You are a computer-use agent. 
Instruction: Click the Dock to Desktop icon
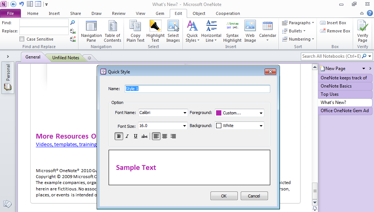(30, 4)
